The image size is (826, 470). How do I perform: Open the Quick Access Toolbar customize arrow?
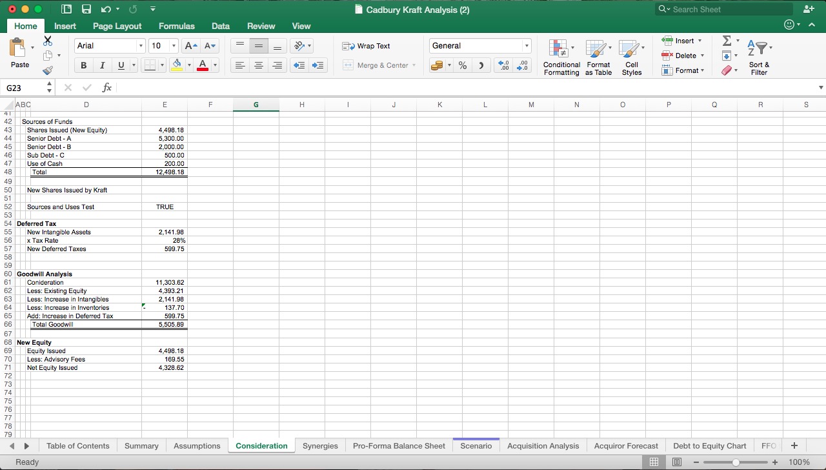pos(152,9)
